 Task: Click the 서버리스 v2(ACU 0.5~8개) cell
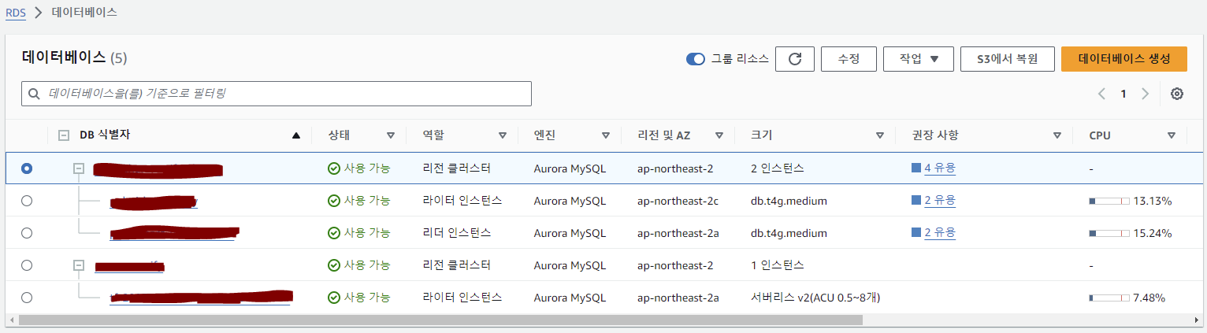[x=815, y=298]
